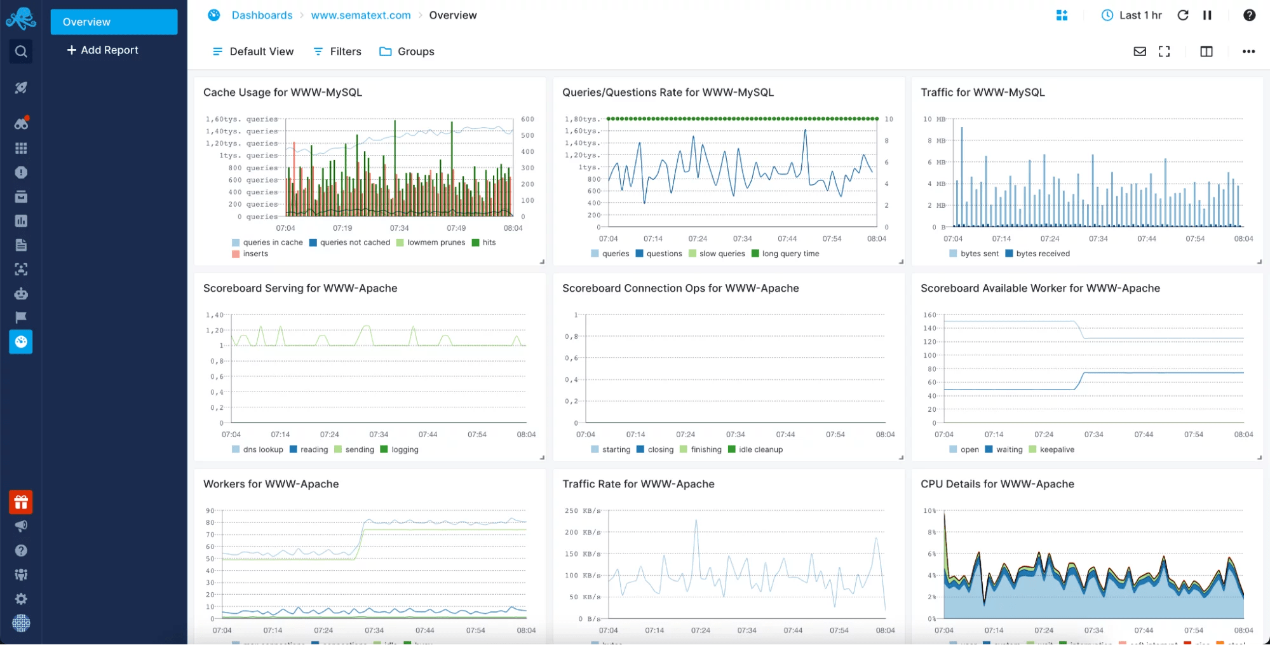Refresh the dashboard with the reload icon
1270x645 pixels.
coord(1183,15)
